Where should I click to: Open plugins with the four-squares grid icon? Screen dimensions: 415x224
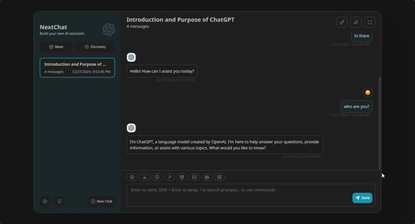click(219, 177)
